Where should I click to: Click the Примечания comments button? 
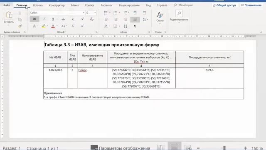click(x=251, y=5)
